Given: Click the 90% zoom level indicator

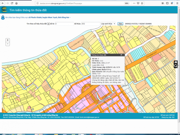Looking at the screenshot, I should click(x=127, y=3).
